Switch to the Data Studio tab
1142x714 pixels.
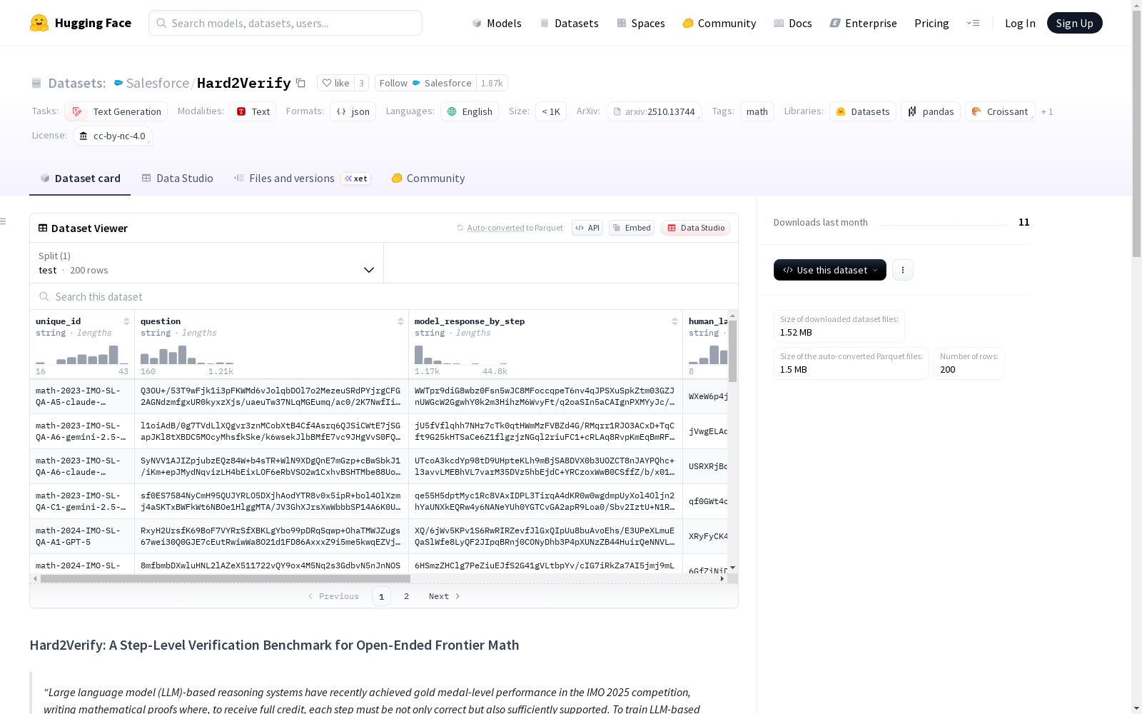[x=177, y=178]
